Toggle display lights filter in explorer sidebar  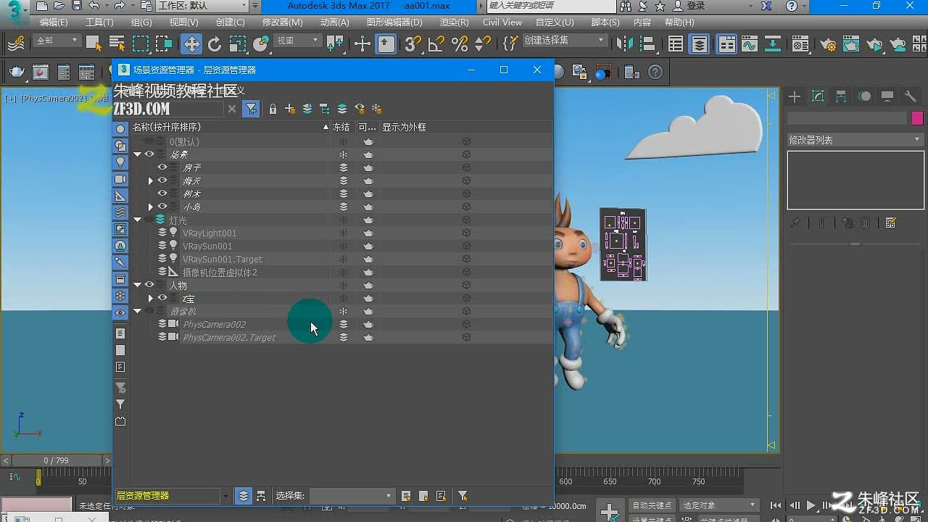point(120,162)
